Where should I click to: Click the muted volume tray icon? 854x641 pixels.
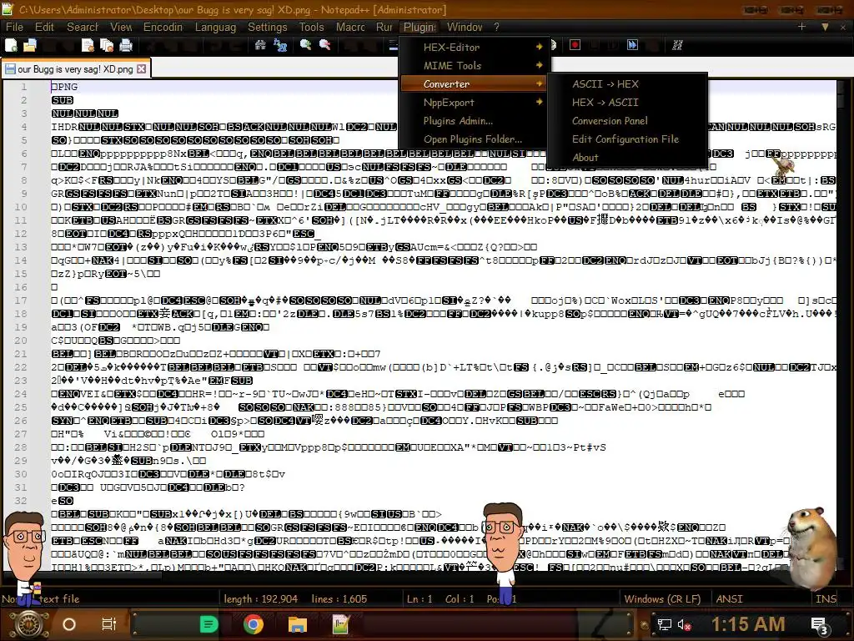click(685, 624)
